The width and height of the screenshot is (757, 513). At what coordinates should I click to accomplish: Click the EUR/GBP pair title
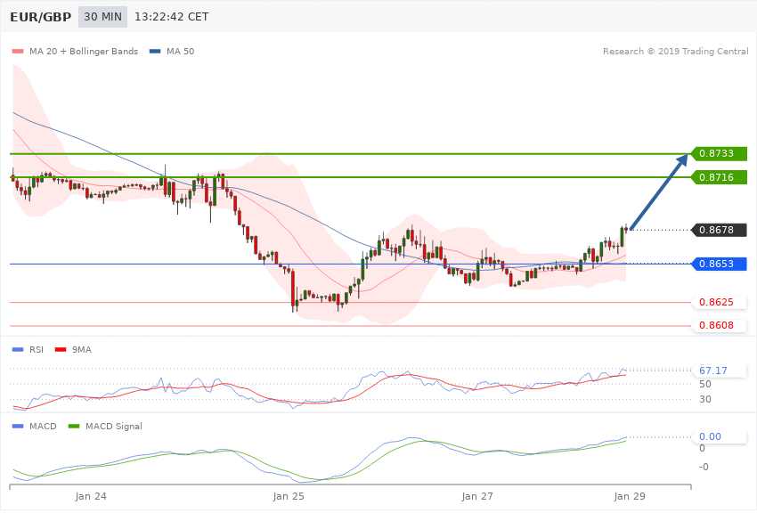point(41,17)
